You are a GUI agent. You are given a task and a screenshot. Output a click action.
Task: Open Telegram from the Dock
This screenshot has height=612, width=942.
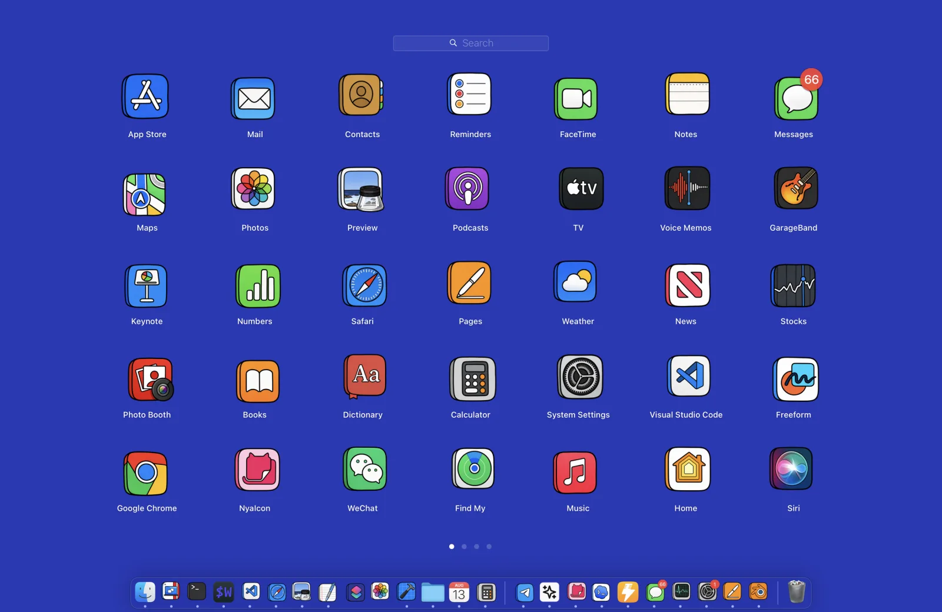tap(525, 593)
